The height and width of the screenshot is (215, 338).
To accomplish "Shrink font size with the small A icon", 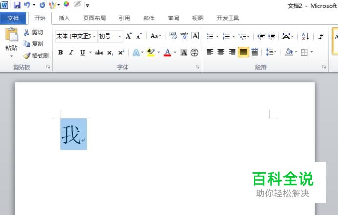I will point(139,36).
